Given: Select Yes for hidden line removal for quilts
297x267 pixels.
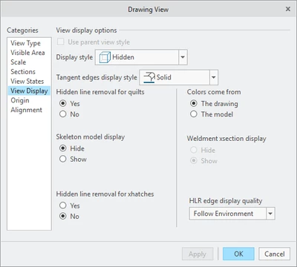Looking at the screenshot, I should coord(63,103).
